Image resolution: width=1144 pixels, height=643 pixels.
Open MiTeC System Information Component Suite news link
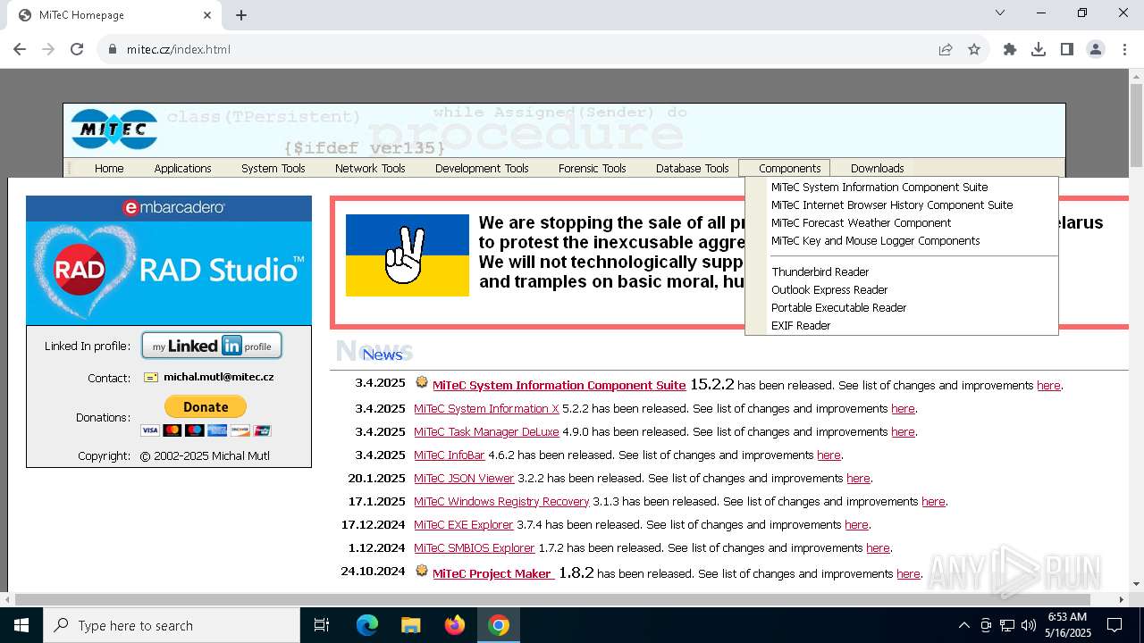[x=559, y=386]
